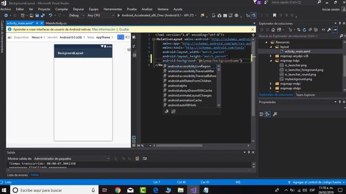
Task: Open the Administrador de paquetes output source dropdown
Action: click(72, 158)
